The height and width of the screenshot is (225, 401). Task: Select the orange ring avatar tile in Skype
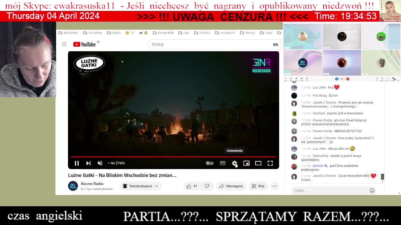(342, 63)
